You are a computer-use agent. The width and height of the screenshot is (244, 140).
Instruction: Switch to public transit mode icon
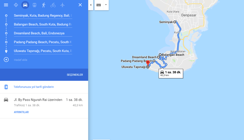[x=34, y=5]
